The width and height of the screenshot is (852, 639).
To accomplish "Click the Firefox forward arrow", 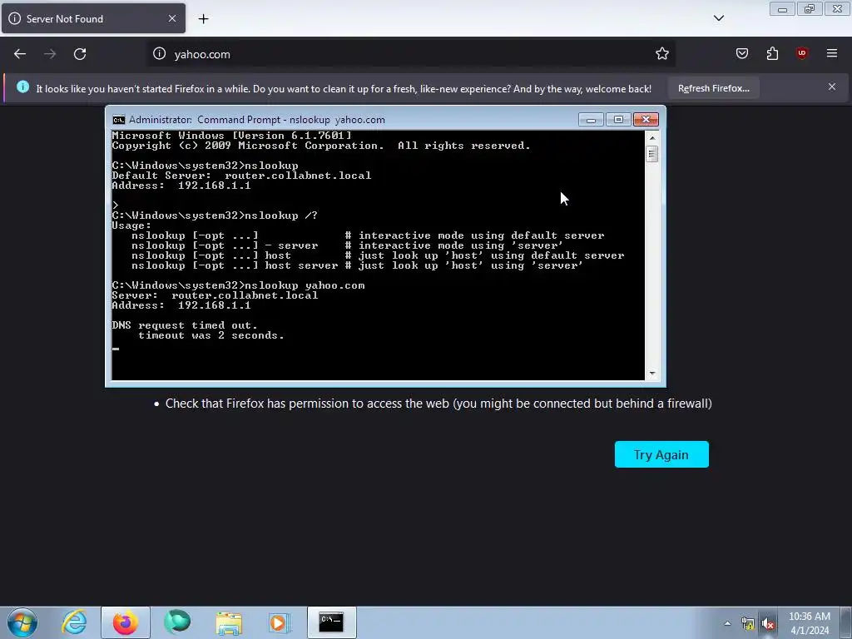I will pos(50,54).
